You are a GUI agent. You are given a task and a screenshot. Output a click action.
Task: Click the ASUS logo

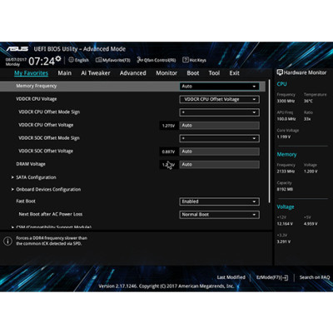click(x=17, y=49)
